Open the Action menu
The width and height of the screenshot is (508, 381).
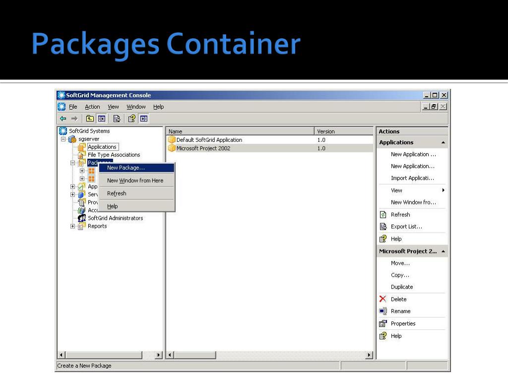tap(92, 107)
